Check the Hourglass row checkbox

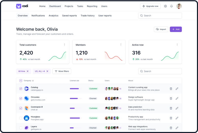pyautogui.click(x=21, y=118)
